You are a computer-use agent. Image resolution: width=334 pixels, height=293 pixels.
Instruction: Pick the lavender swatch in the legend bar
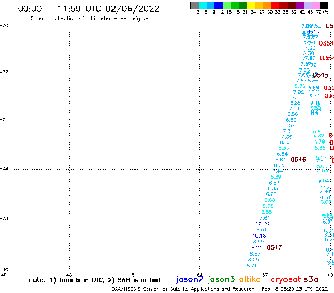point(308,5)
